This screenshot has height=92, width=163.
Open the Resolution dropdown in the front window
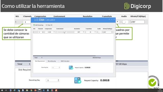pyautogui.click(x=79, y=32)
